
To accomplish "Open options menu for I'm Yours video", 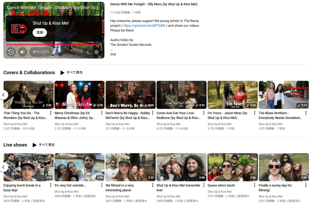I will coord(255,113).
